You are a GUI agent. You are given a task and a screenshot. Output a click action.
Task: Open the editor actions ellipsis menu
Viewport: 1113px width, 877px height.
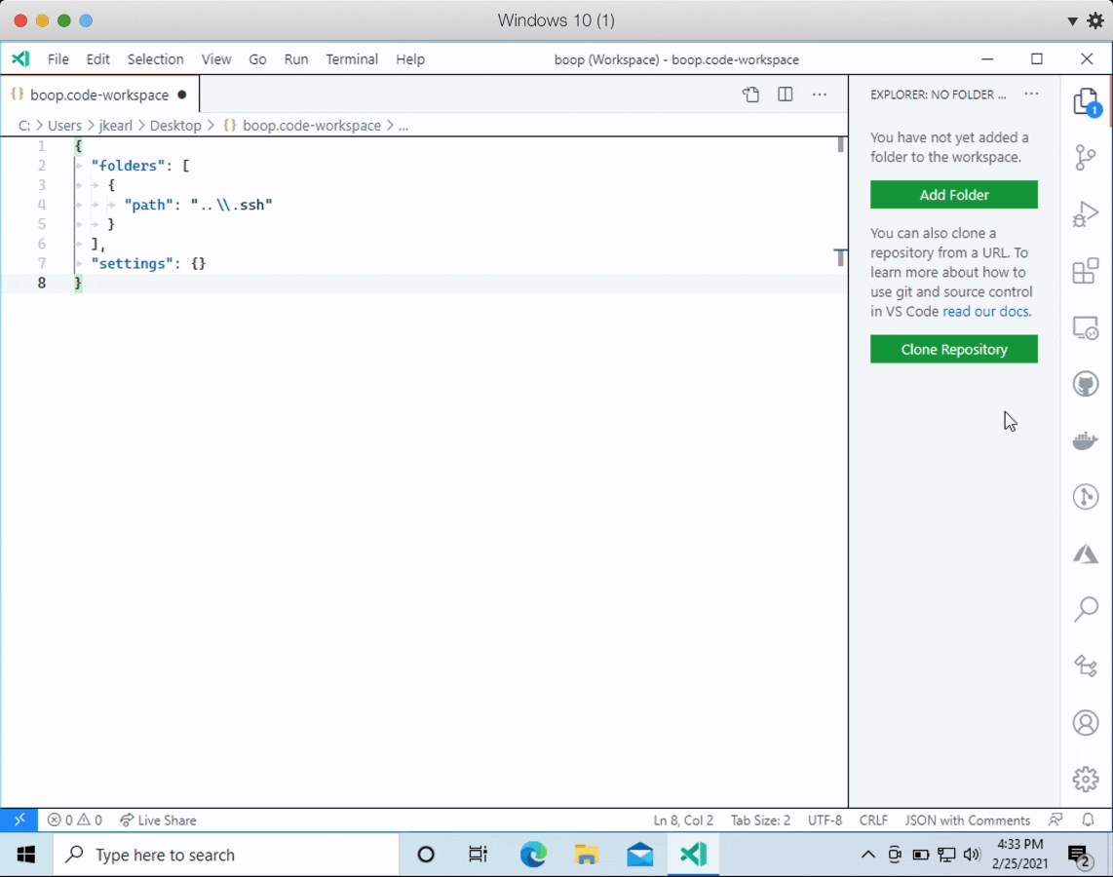click(820, 95)
